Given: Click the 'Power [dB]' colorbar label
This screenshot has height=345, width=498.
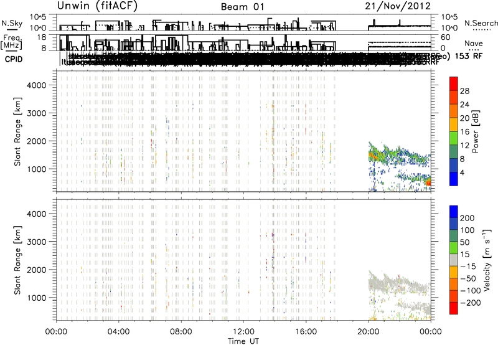Looking at the screenshot, I should tap(475, 131).
